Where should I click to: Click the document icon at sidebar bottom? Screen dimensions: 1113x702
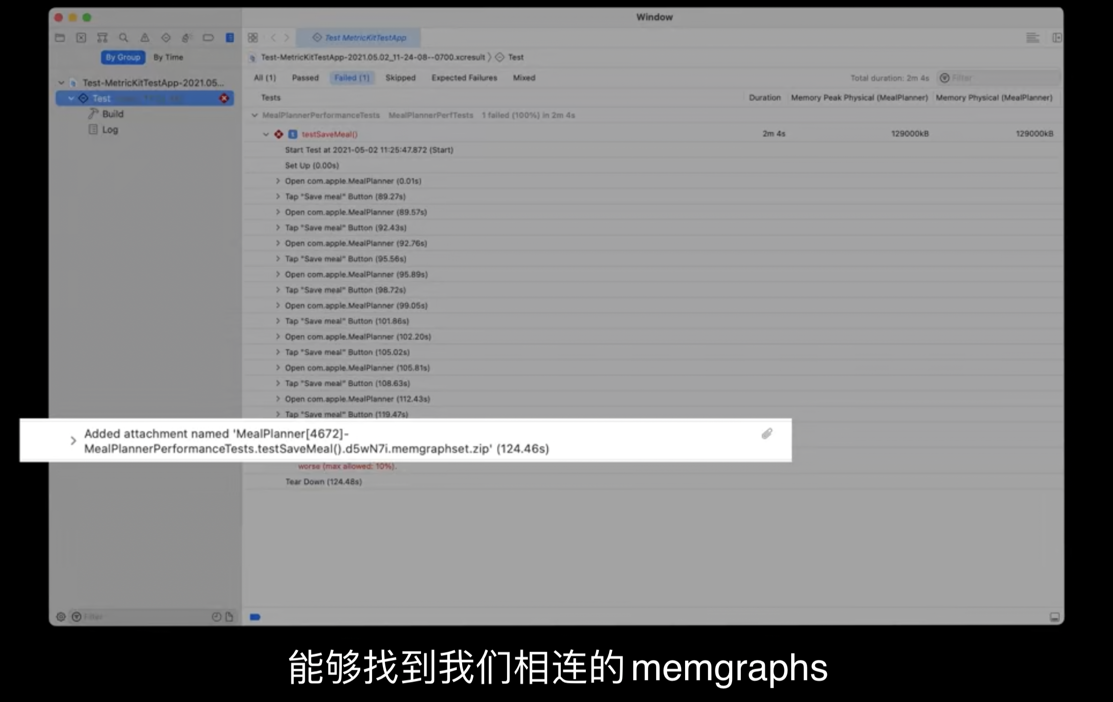tap(229, 616)
